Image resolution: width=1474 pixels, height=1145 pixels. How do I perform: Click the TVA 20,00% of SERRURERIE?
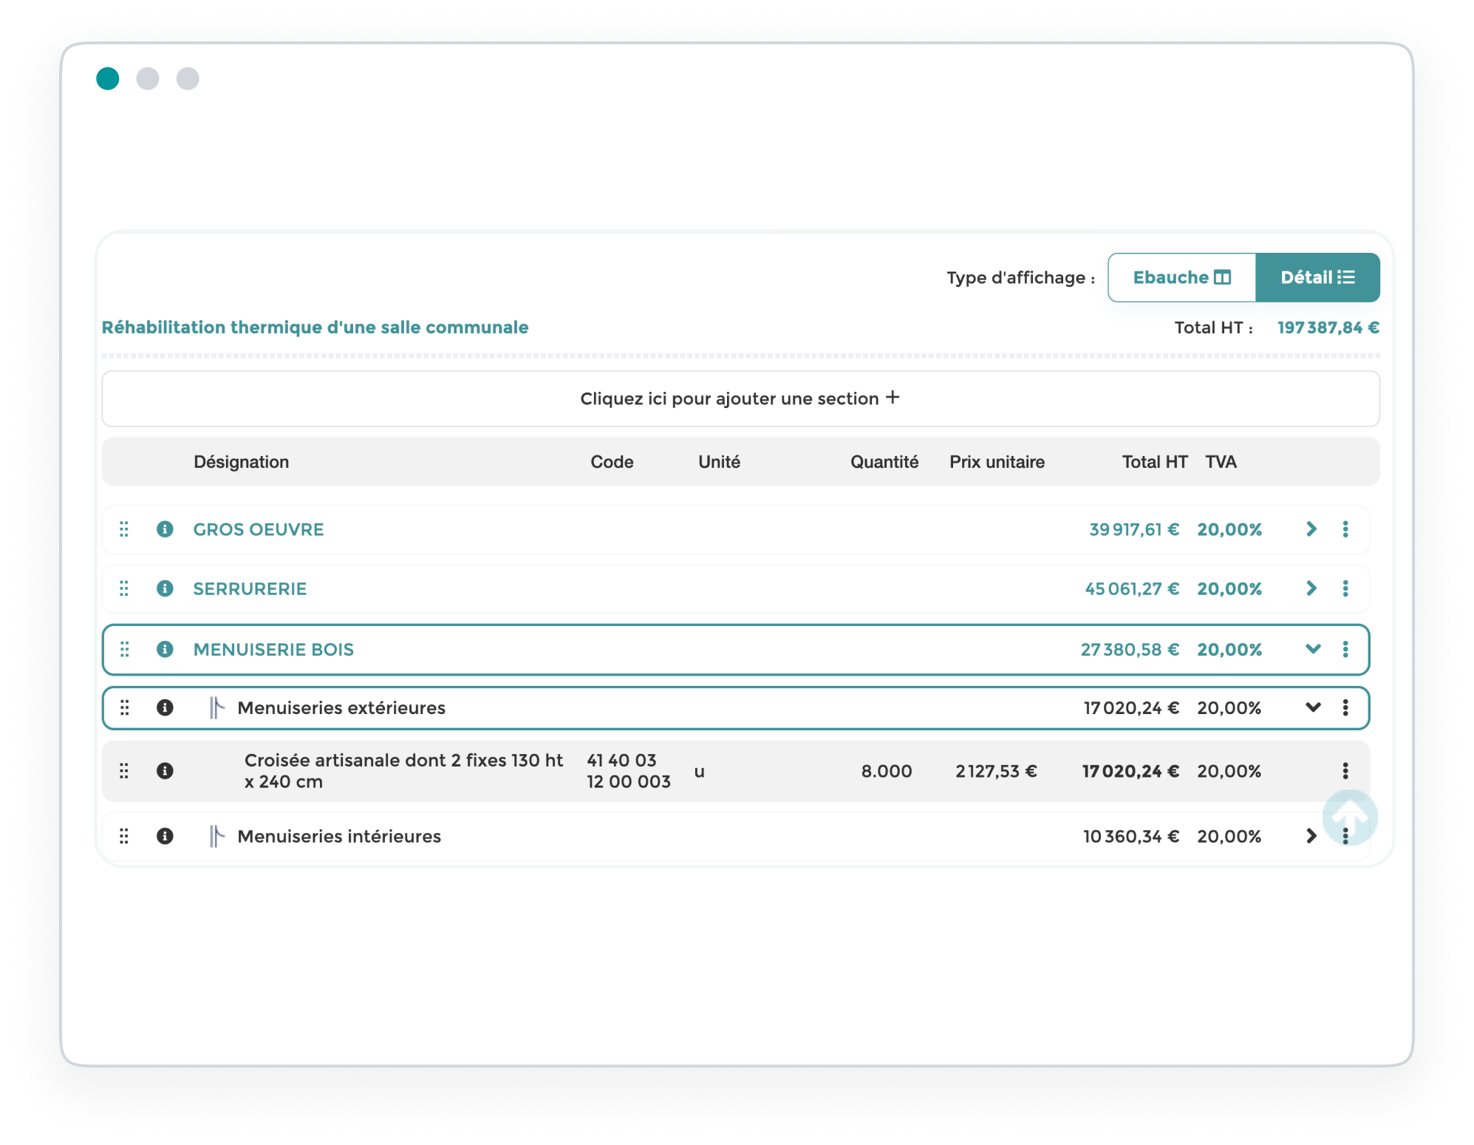coord(1229,588)
